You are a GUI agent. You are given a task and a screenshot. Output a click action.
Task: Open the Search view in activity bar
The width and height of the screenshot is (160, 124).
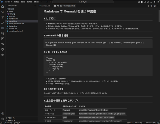(2, 12)
